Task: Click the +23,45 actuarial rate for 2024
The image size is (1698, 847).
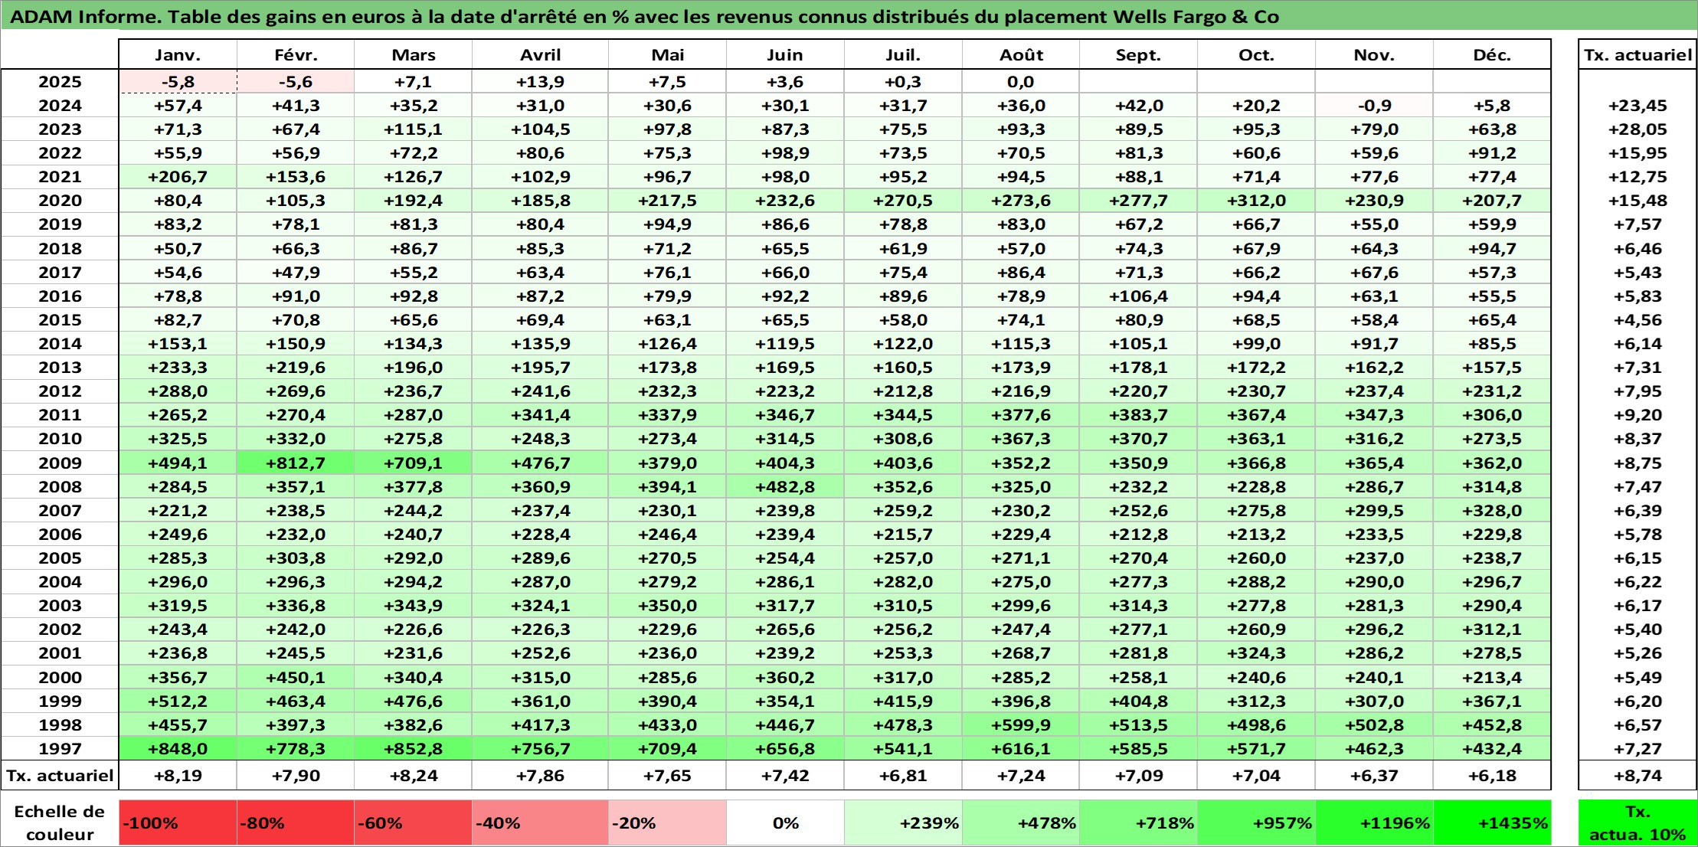Action: pos(1637,106)
